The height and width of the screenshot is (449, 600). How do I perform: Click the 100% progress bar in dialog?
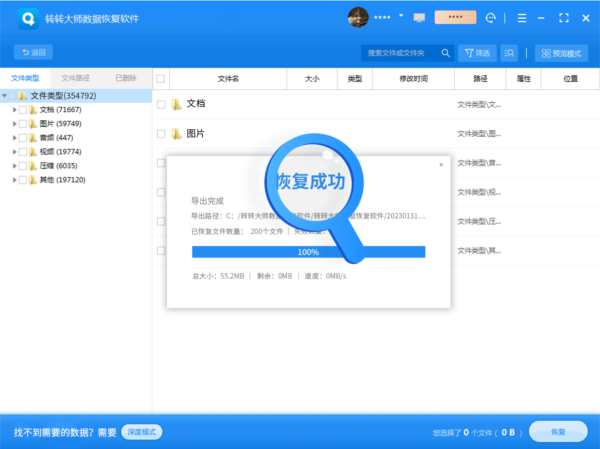click(309, 252)
